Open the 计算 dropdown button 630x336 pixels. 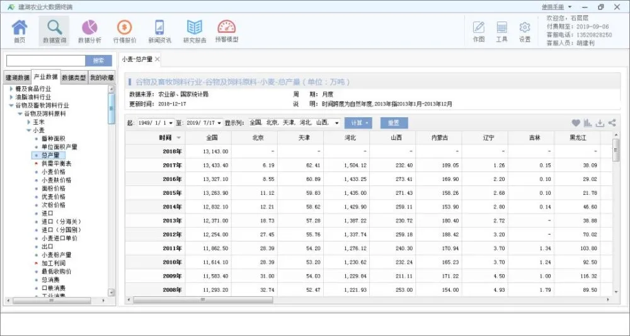click(x=358, y=123)
